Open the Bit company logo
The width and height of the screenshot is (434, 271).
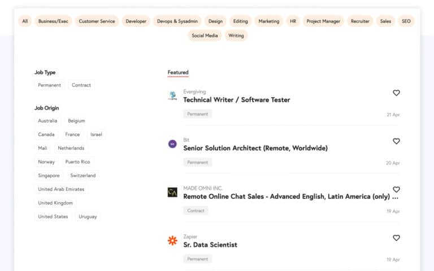pyautogui.click(x=172, y=144)
